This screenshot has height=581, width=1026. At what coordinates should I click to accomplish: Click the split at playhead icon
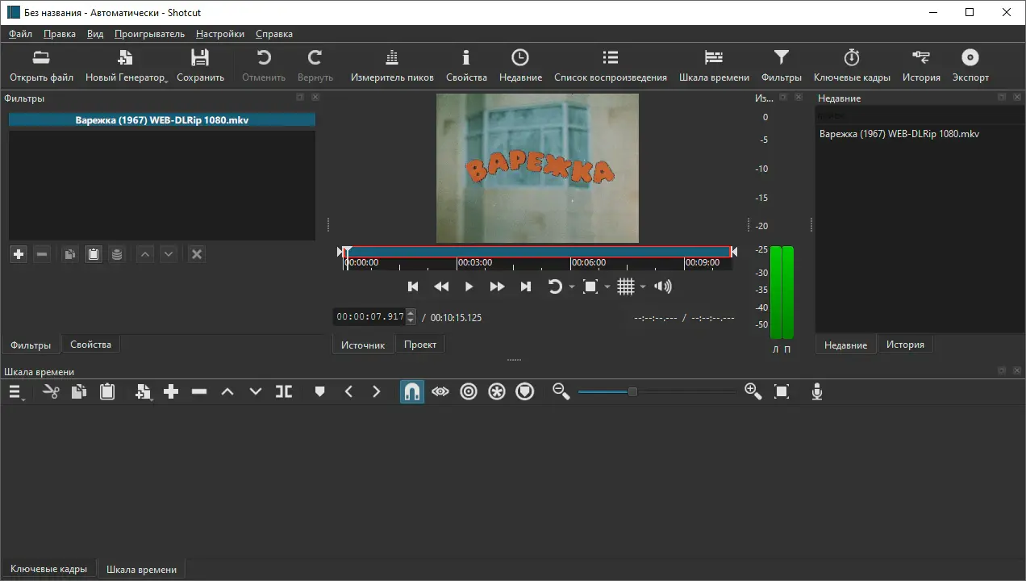click(x=284, y=392)
